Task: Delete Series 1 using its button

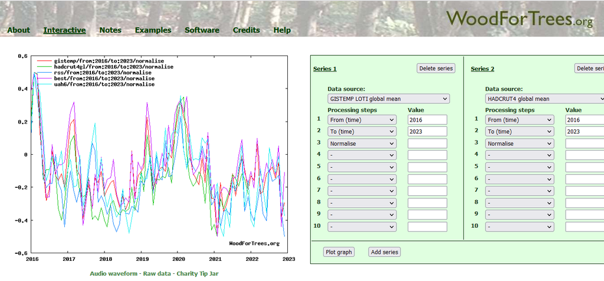Action: (436, 68)
